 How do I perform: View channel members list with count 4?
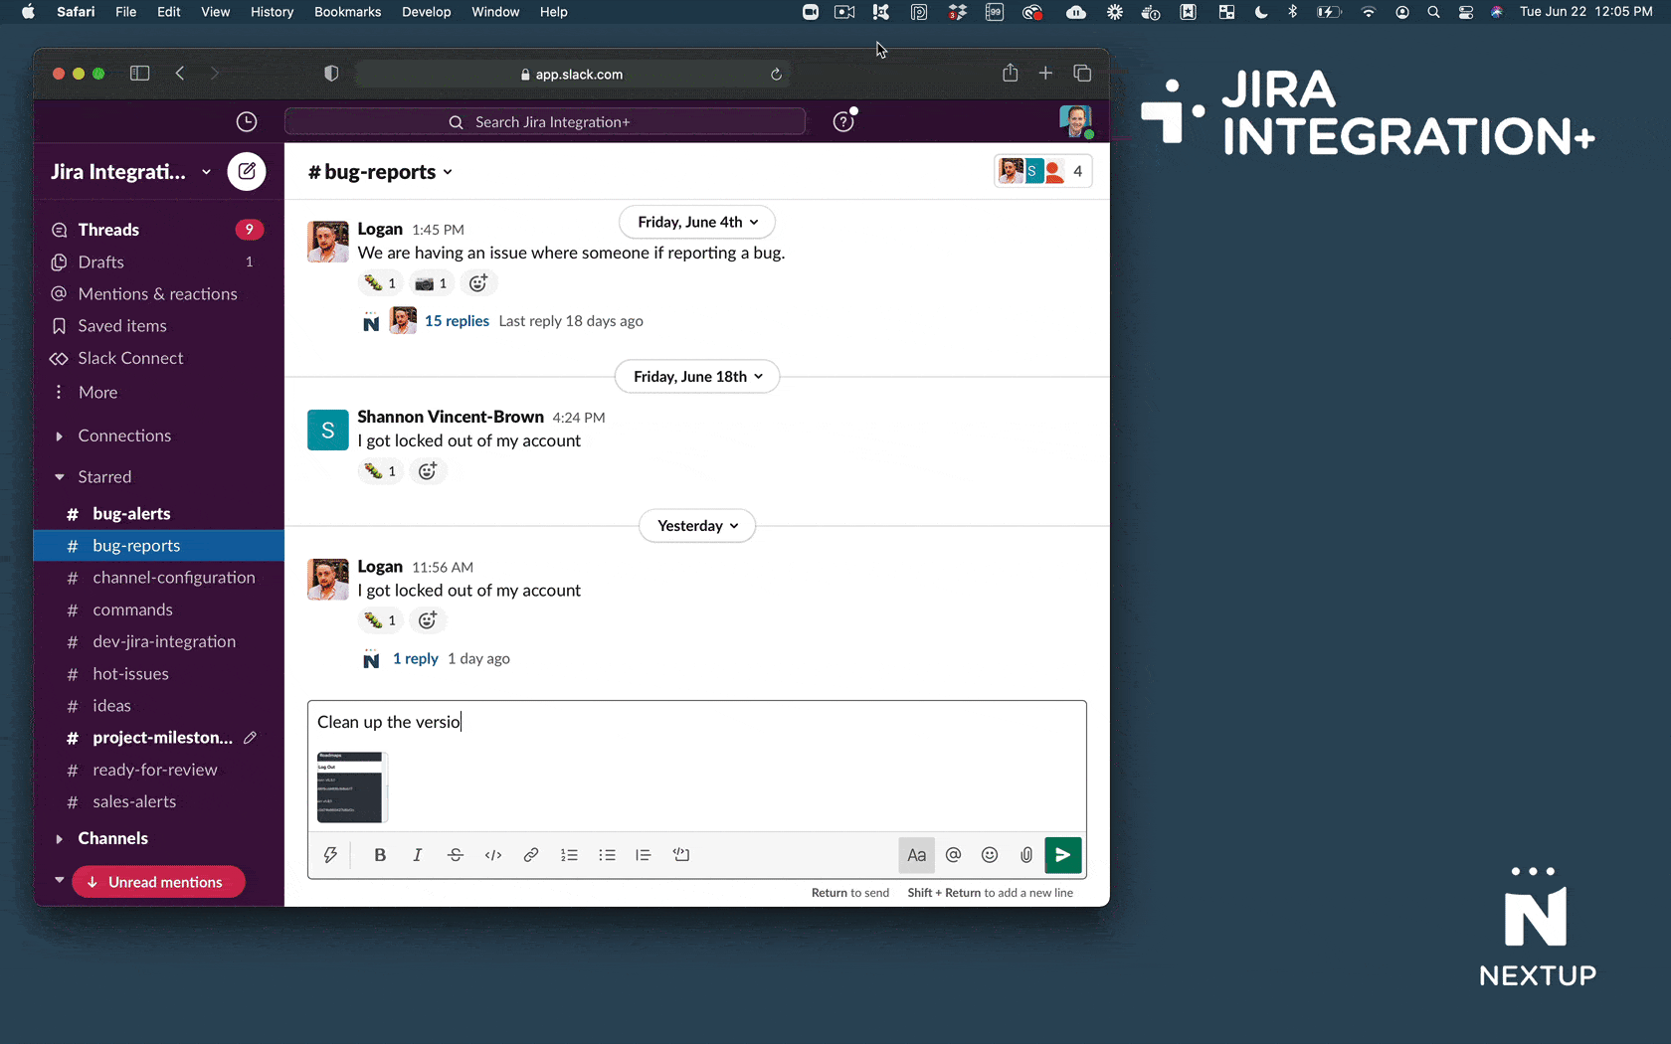pyautogui.click(x=1043, y=171)
